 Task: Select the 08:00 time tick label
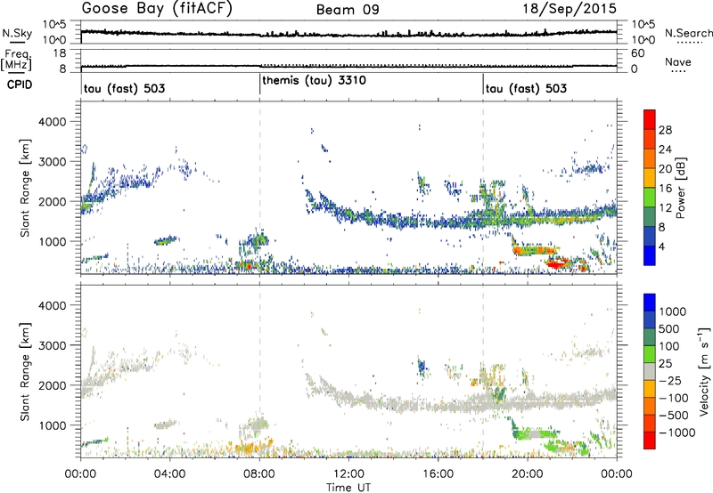[x=259, y=474]
